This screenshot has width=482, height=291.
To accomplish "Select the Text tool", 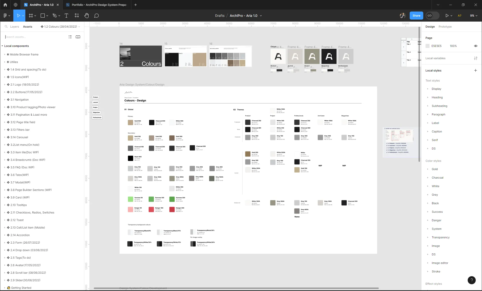I will (66, 16).
